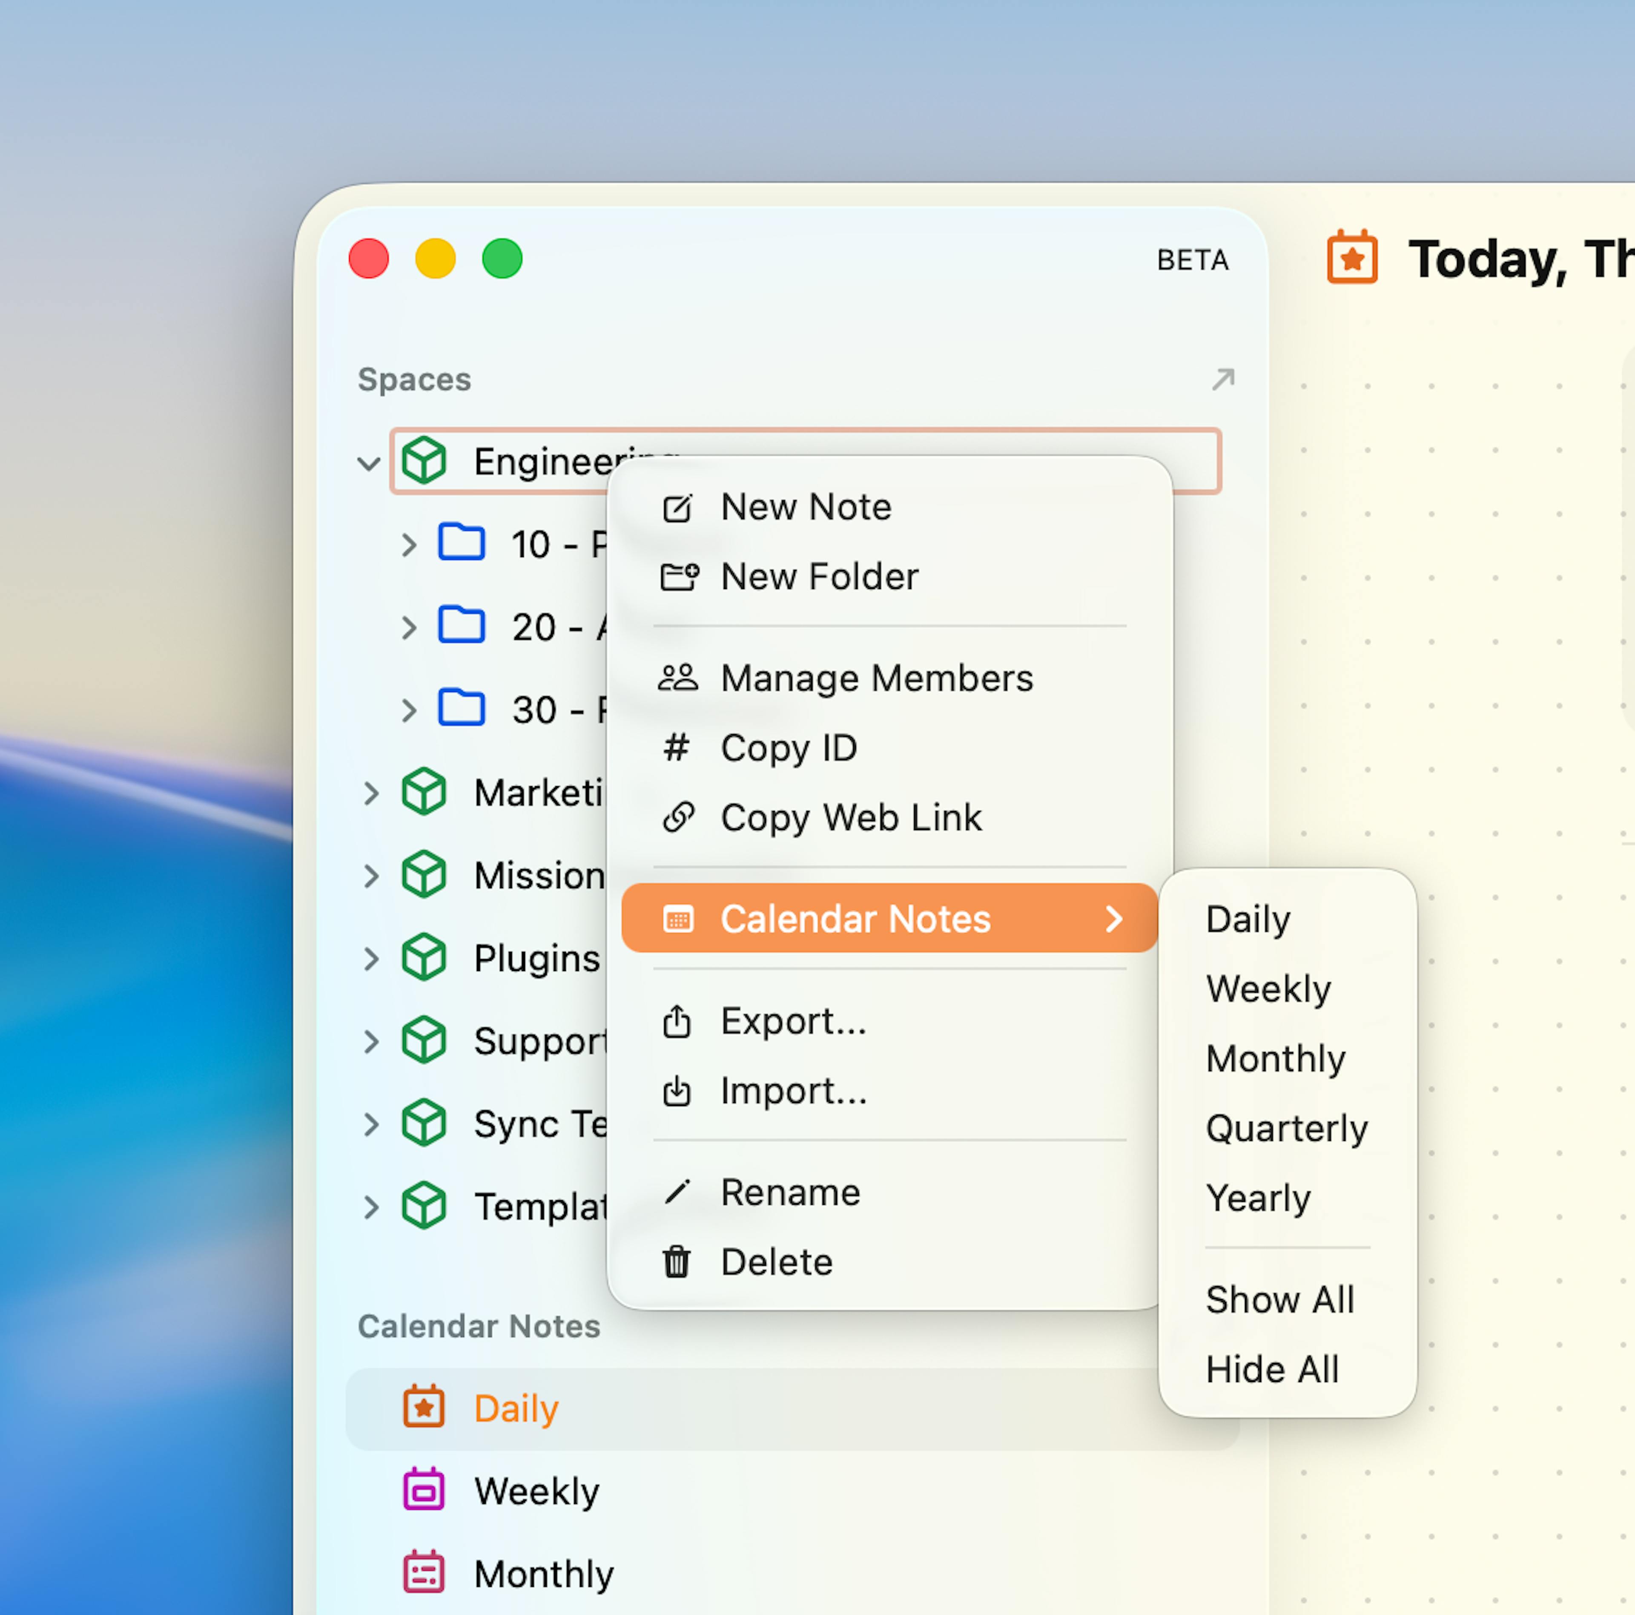Click the Monthly calendar icon in sidebar
This screenshot has width=1635, height=1615.
pos(424,1573)
